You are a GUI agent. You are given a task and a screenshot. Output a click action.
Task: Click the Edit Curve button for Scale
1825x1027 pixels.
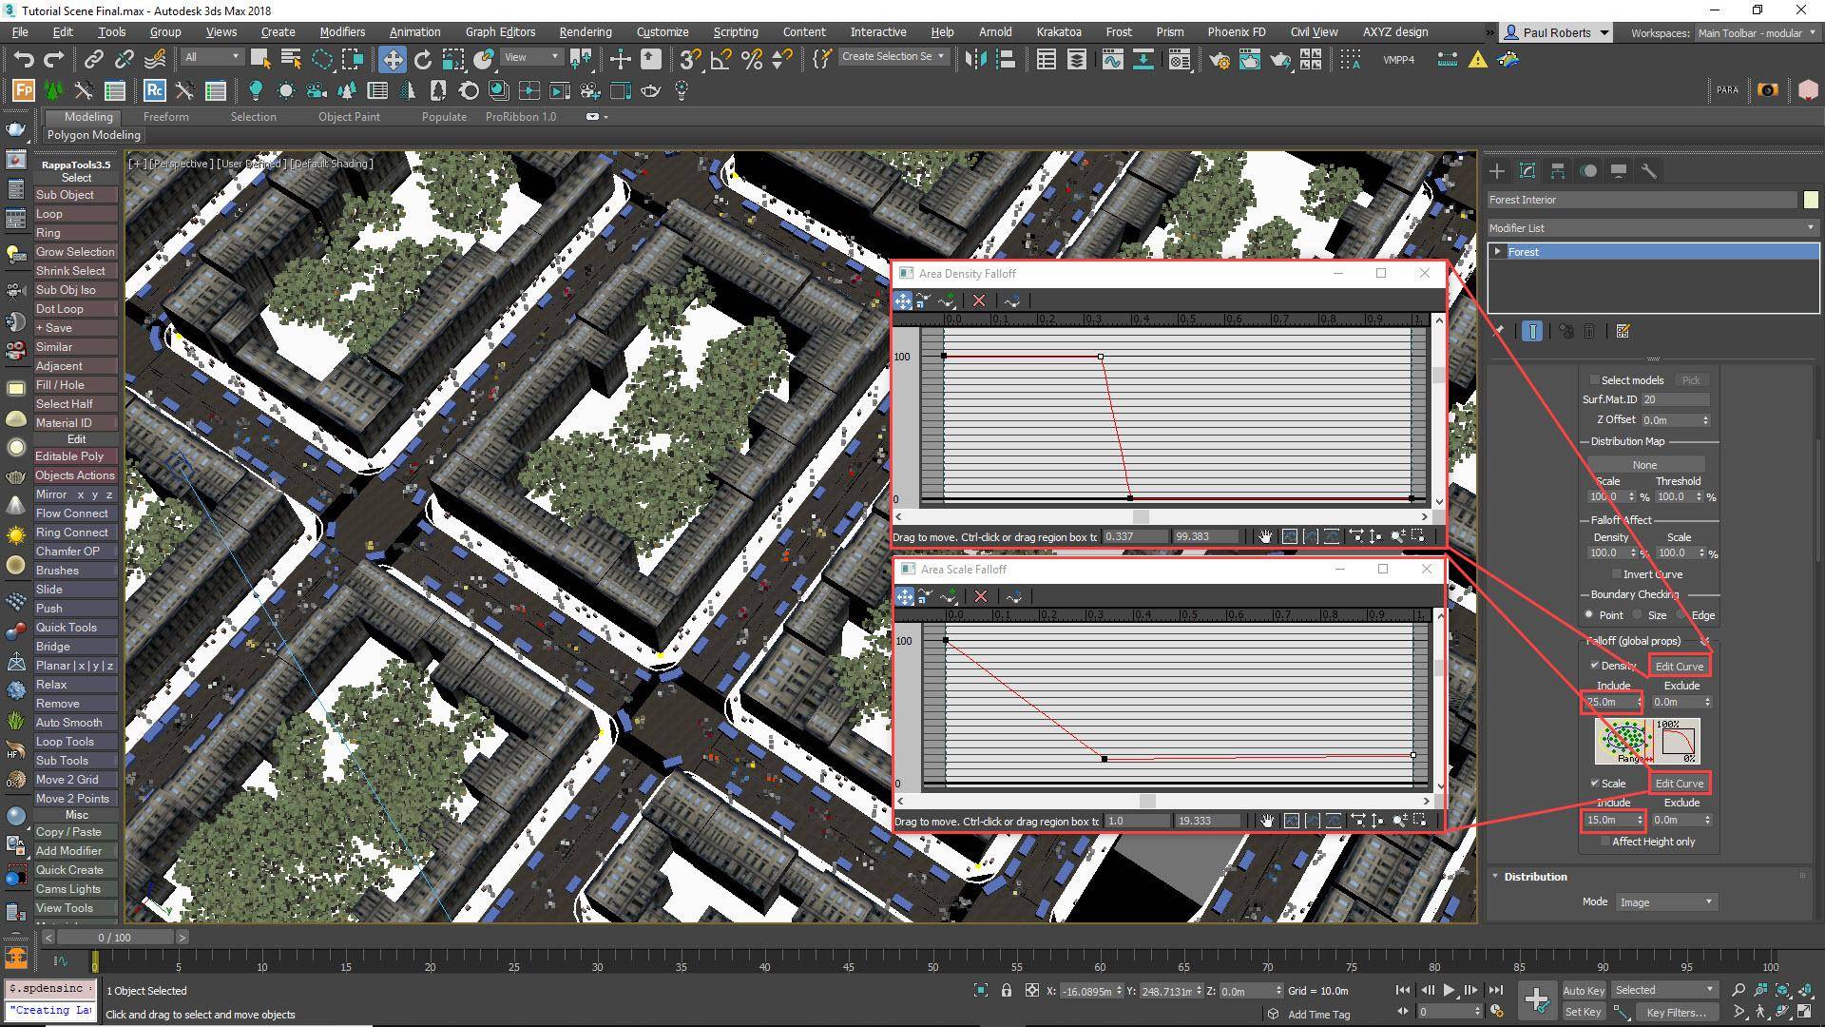[1679, 783]
